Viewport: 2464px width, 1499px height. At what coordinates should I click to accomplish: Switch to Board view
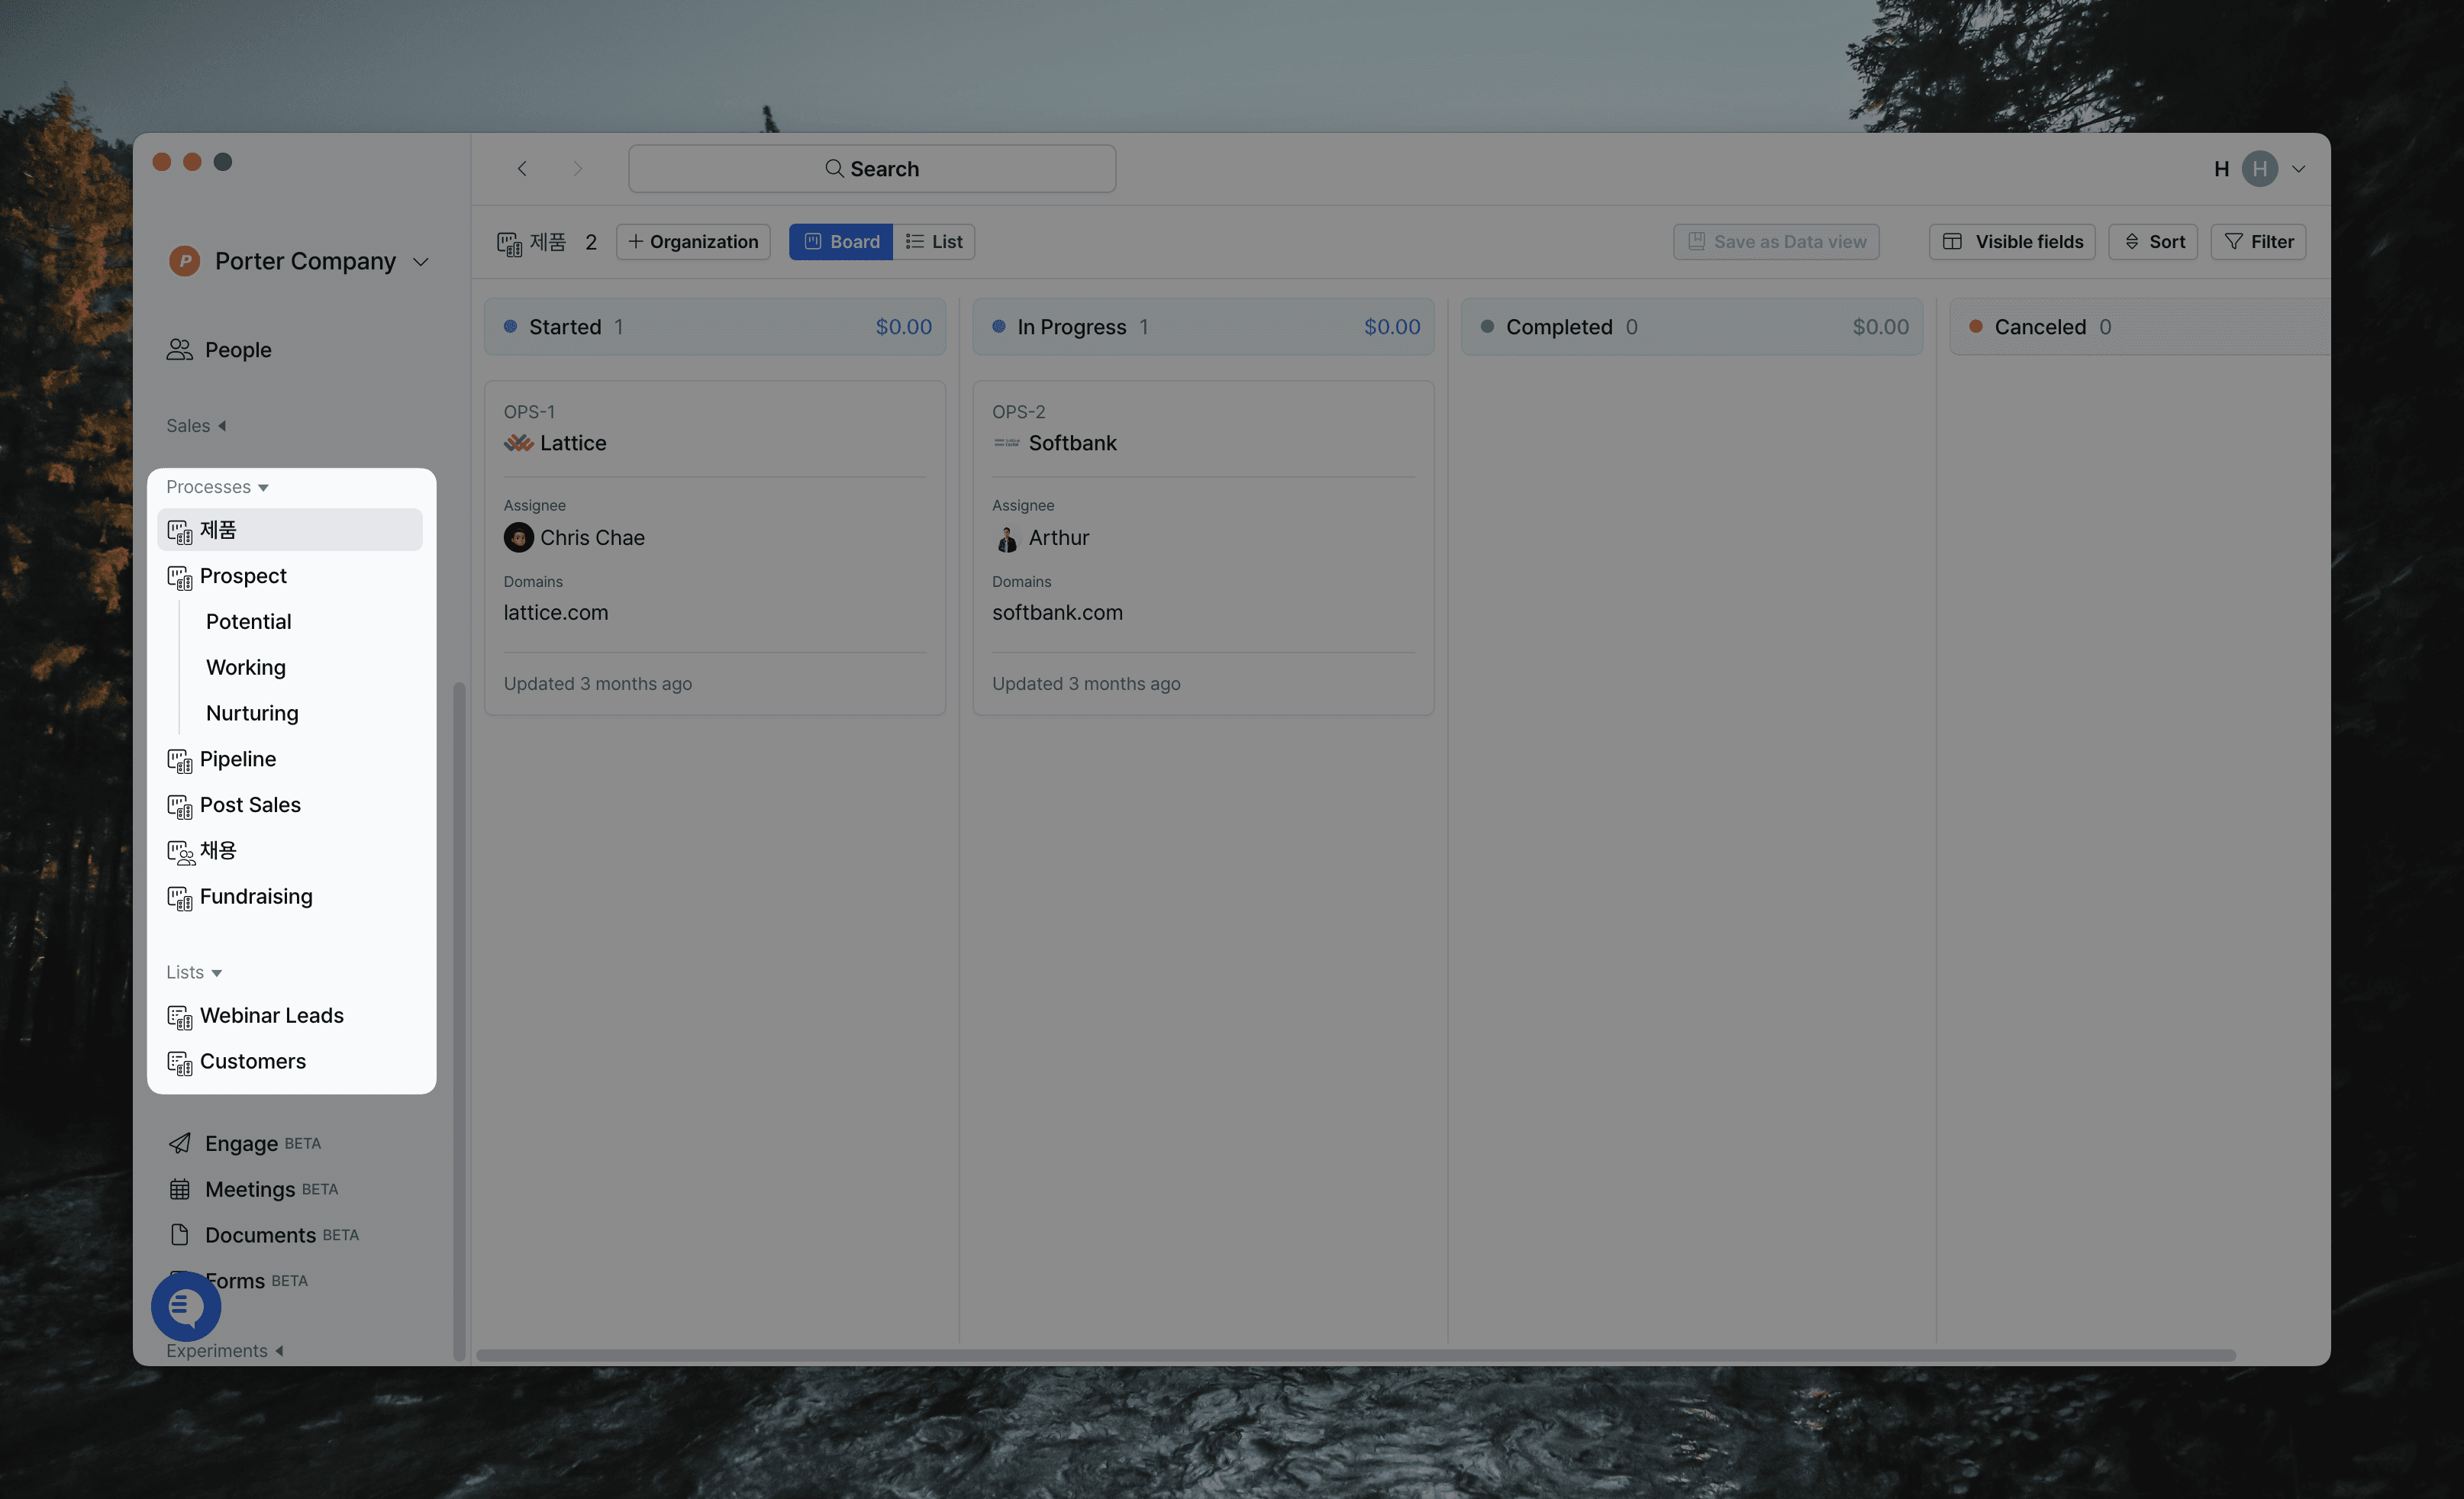click(x=841, y=241)
